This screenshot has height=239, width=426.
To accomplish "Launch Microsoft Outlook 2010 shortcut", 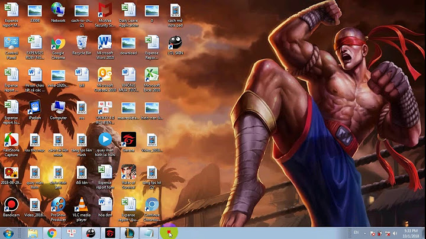I will pos(105,80).
